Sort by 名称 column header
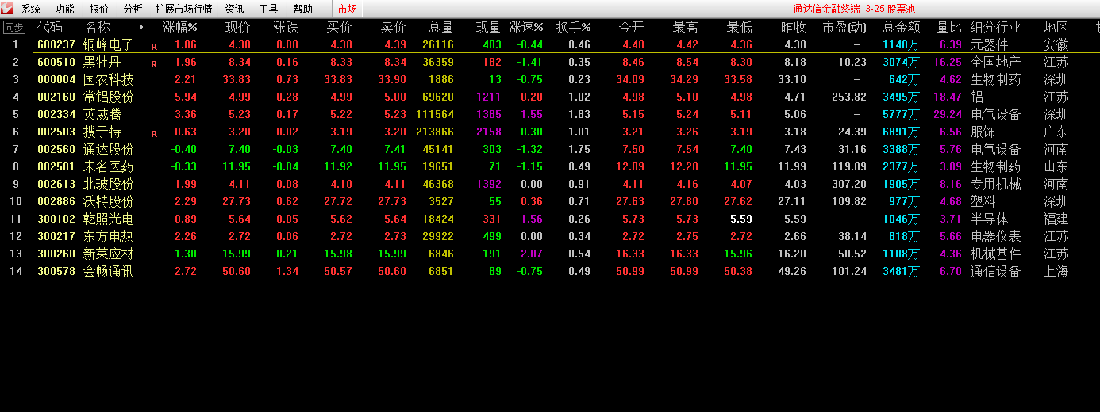This screenshot has height=412, width=1100. 98,28
